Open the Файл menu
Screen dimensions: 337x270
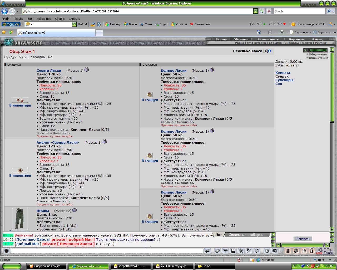6,19
